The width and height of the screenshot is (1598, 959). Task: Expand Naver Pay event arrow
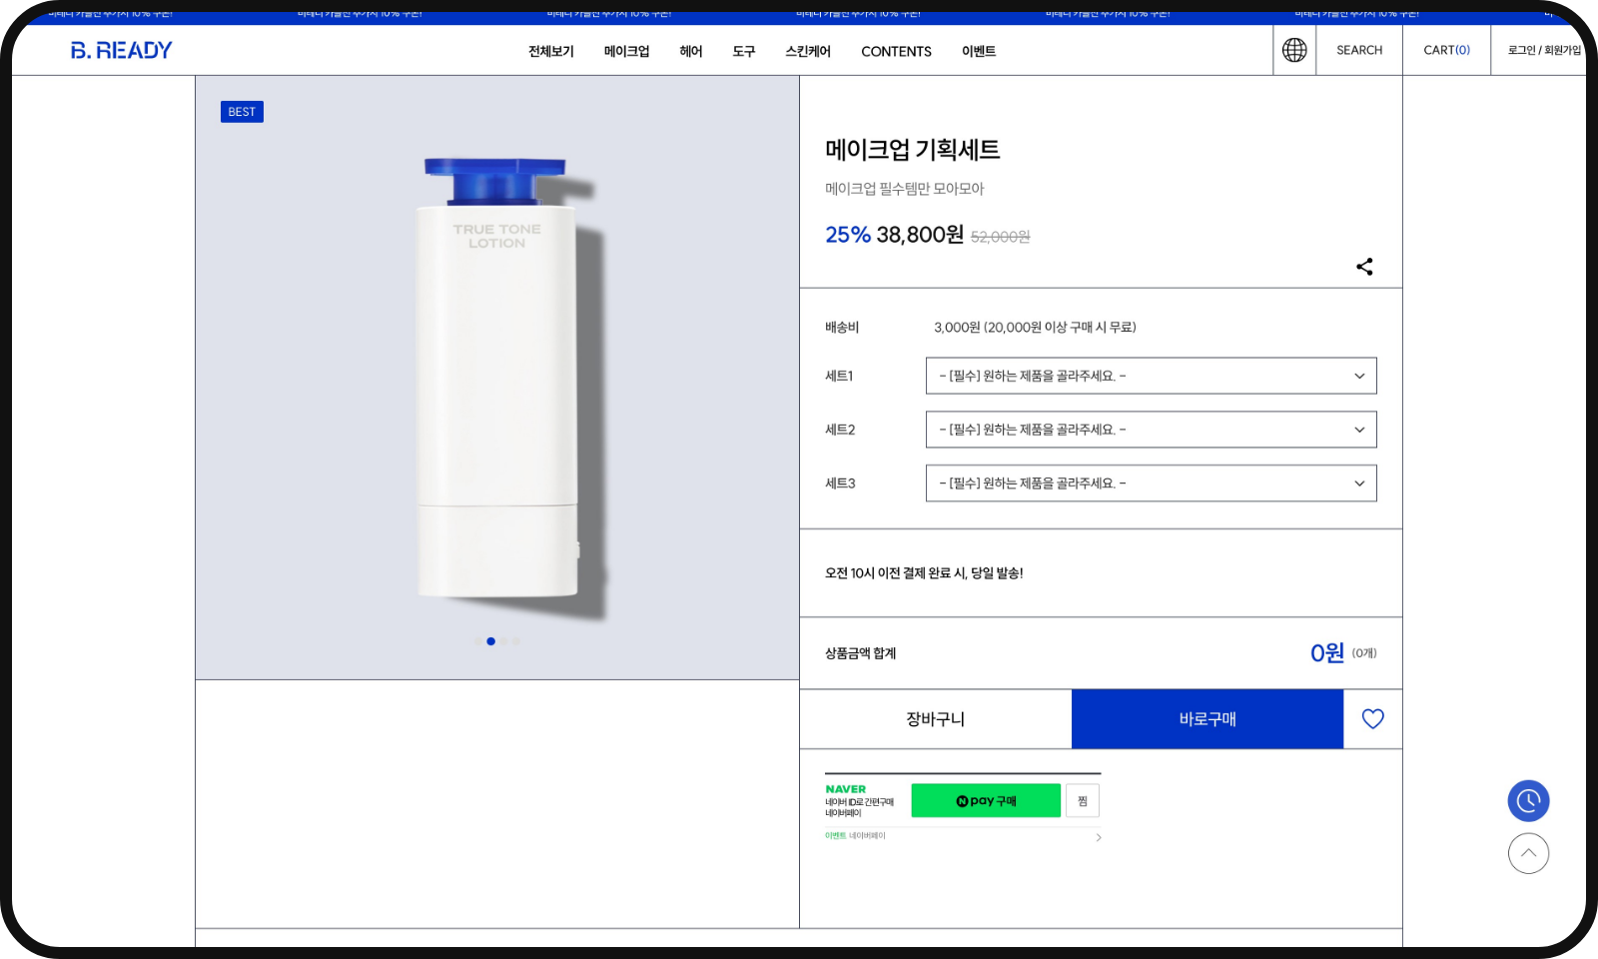point(1099,837)
